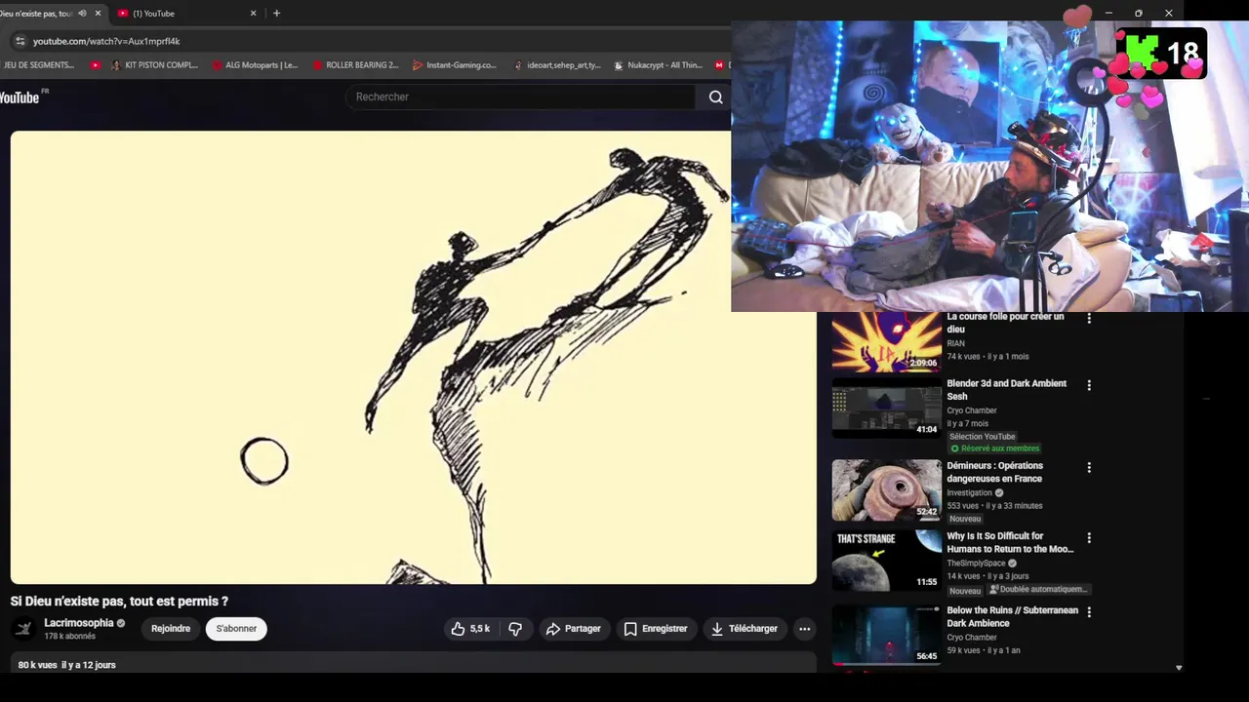1249x702 pixels.
Task: Open KIT PISTON COMPL bookmark
Action: click(x=155, y=65)
